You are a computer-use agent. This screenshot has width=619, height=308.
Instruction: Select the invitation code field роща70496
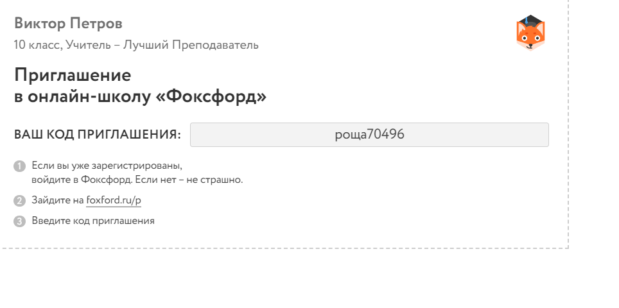[369, 135]
